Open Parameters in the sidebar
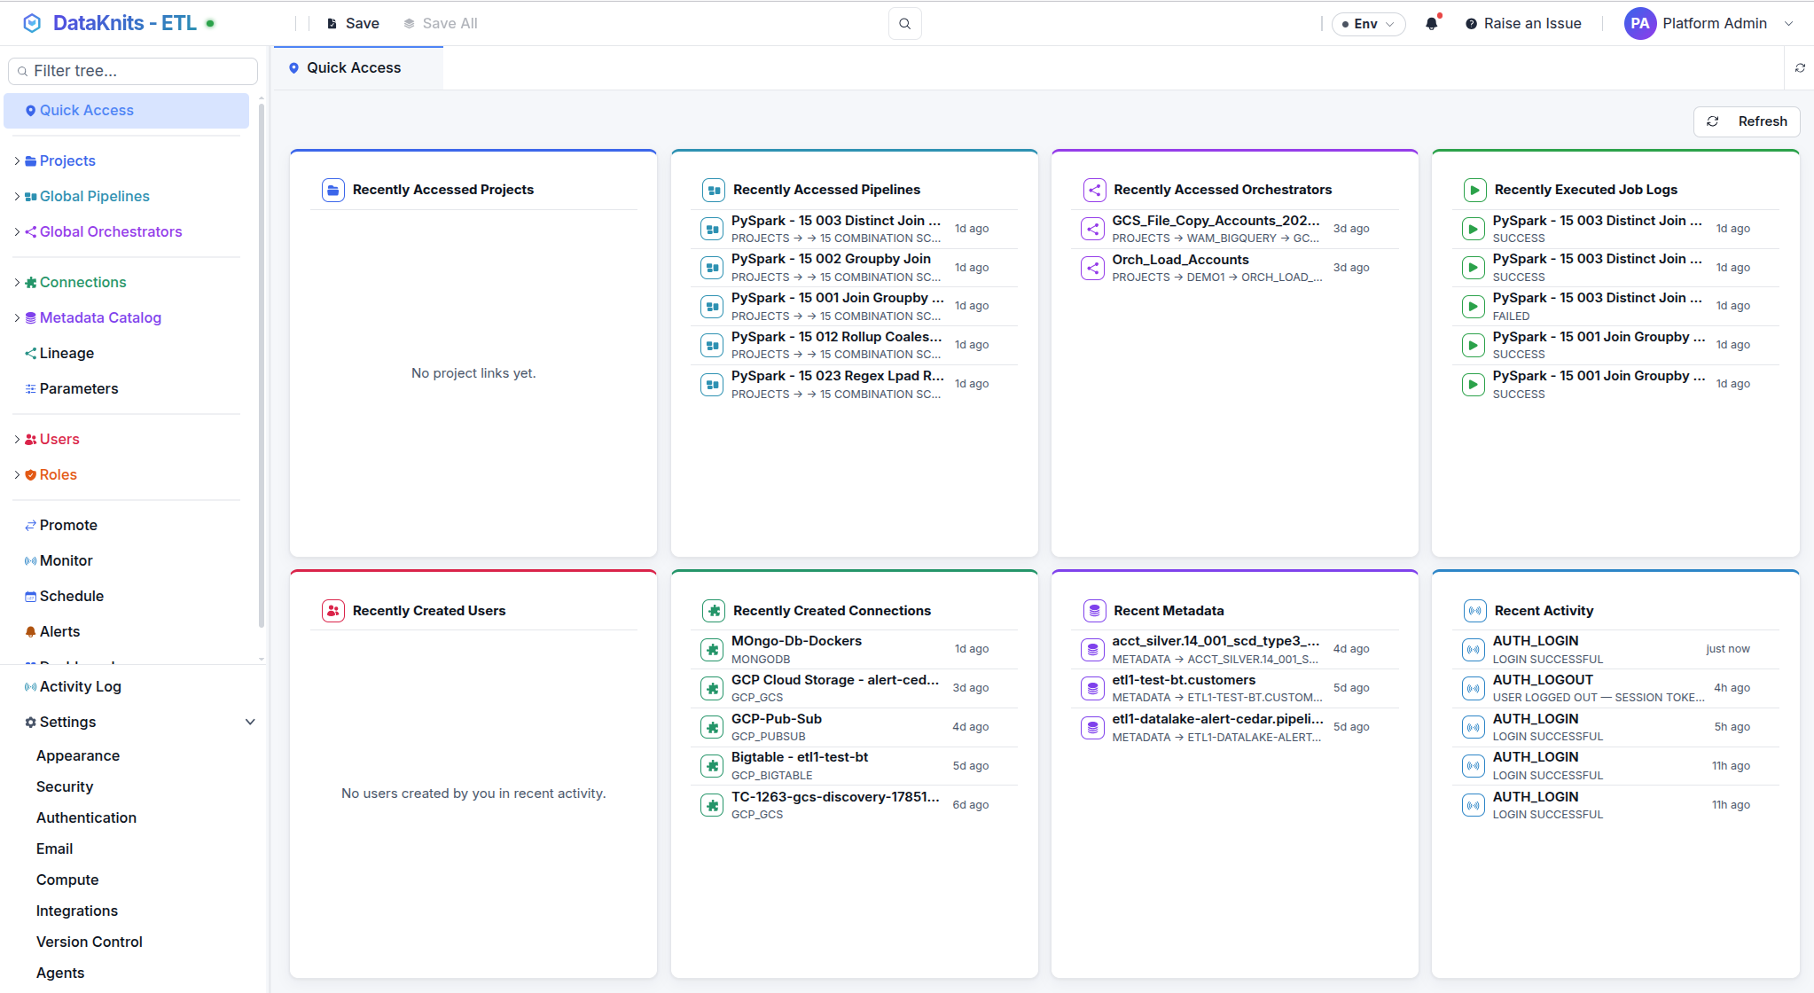This screenshot has width=1814, height=993. click(x=79, y=388)
